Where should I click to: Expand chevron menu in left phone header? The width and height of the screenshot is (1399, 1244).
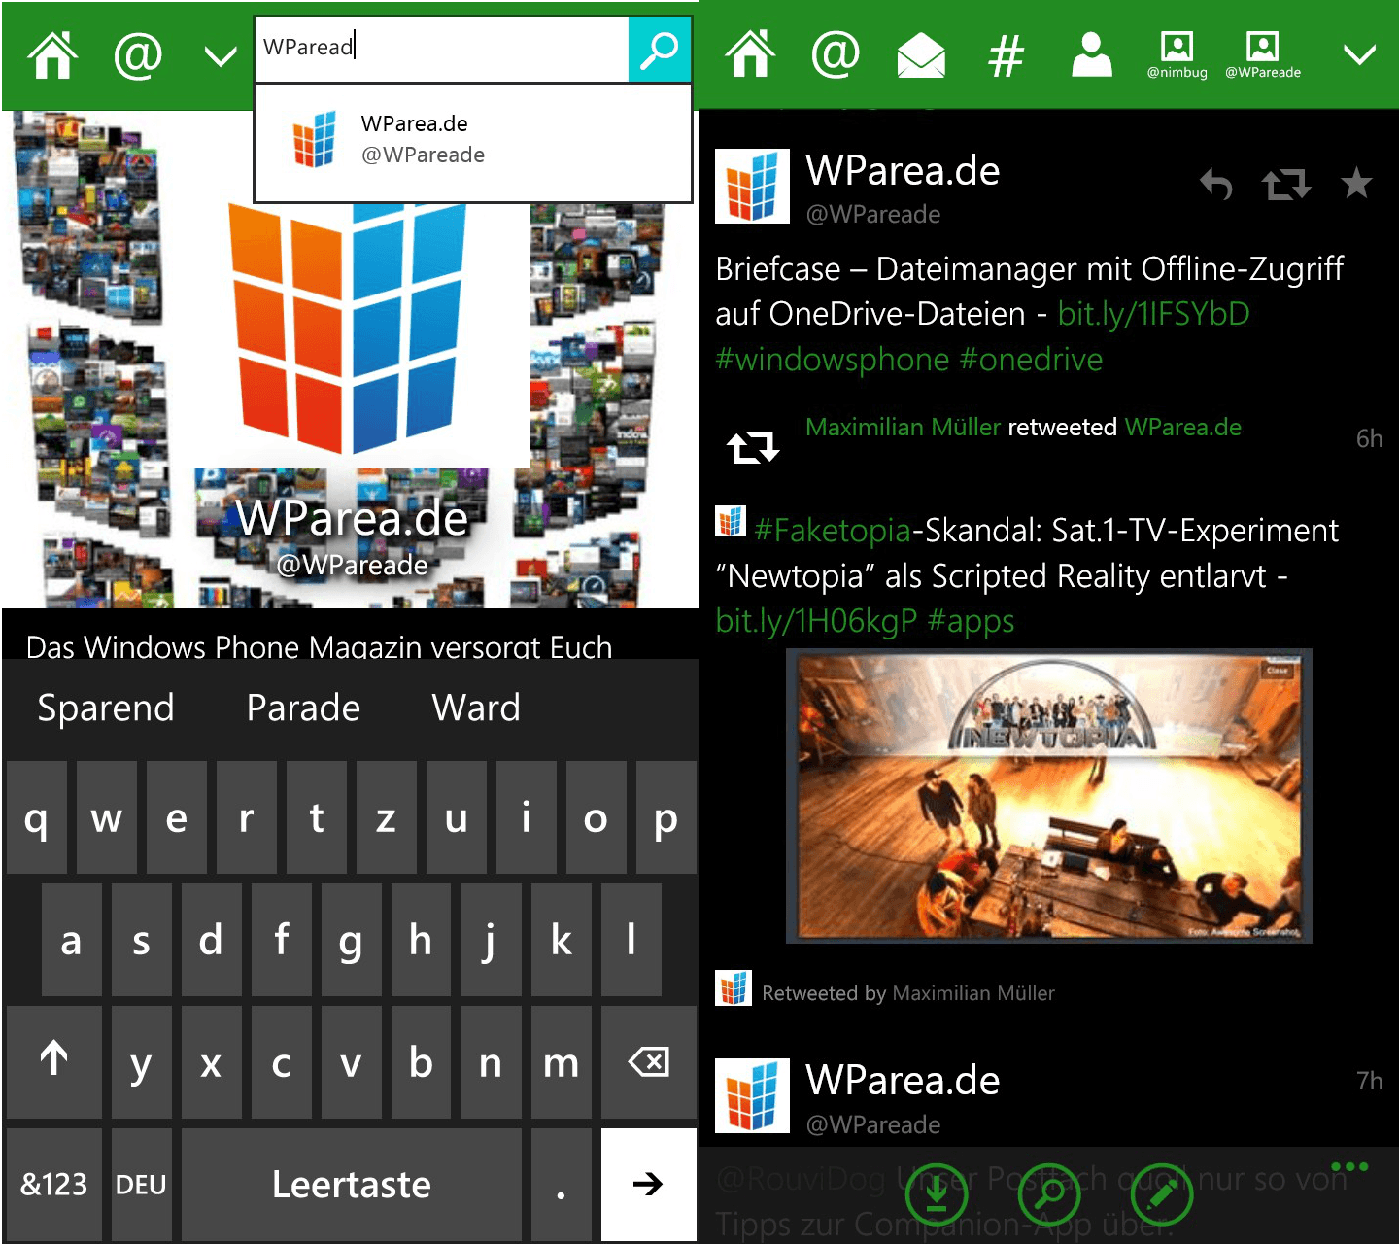coord(222,56)
